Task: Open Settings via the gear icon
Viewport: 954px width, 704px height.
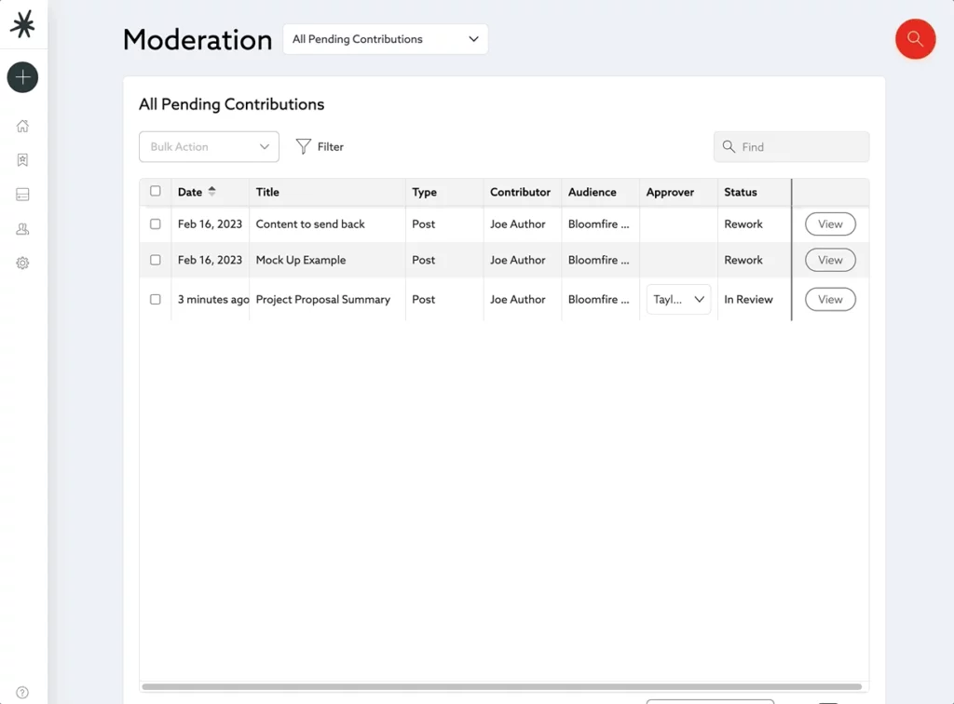Action: coord(21,264)
